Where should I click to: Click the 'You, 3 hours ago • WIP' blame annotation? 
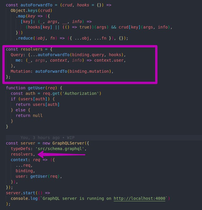47,138
